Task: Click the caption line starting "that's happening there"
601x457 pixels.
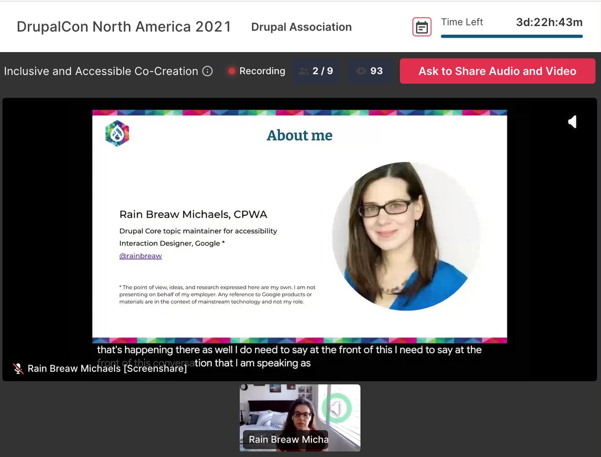Action: [289, 350]
